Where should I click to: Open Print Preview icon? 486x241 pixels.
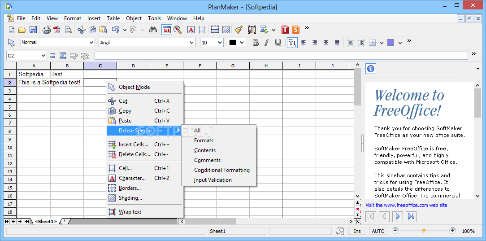click(x=68, y=30)
